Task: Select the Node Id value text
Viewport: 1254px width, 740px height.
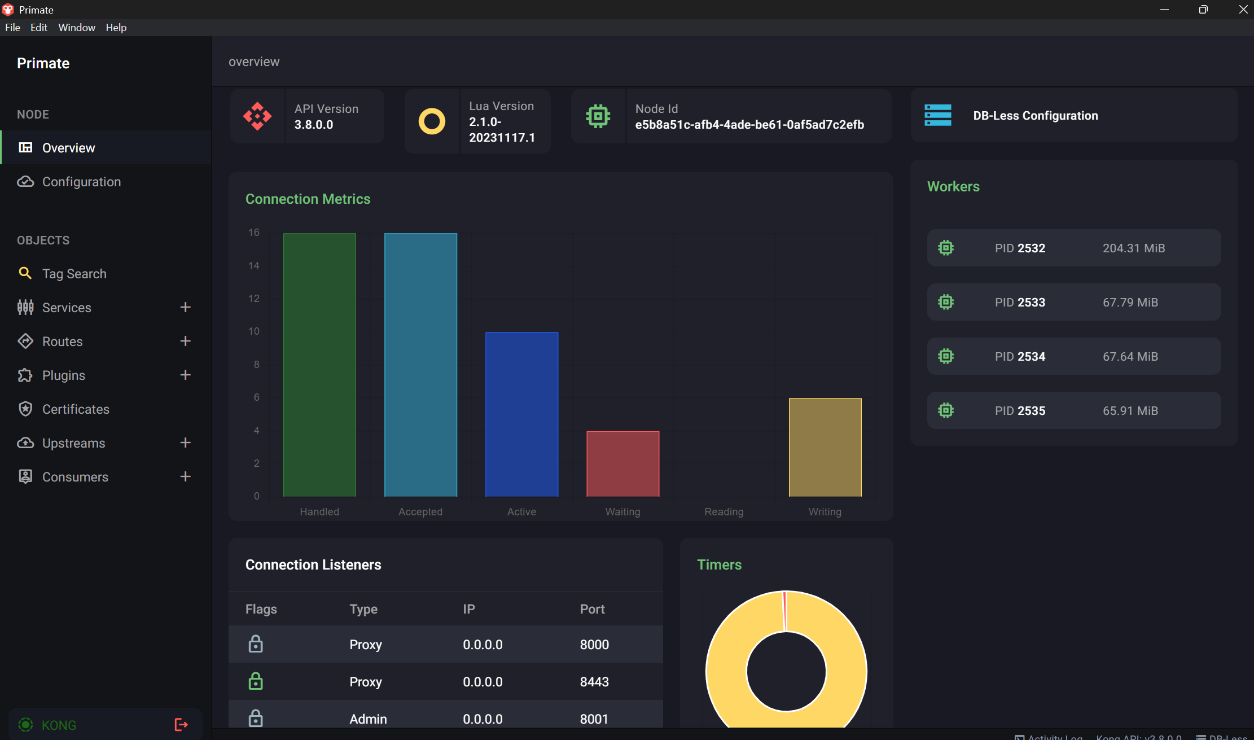Action: 749,125
